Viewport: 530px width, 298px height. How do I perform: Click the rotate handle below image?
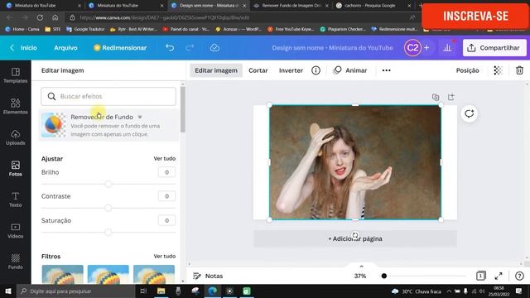click(x=355, y=235)
